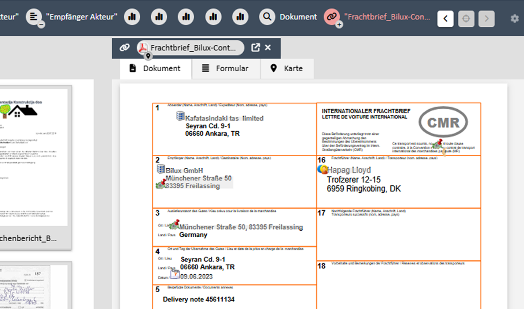Click the "Hapag Lloyd" carrier name

point(349,170)
